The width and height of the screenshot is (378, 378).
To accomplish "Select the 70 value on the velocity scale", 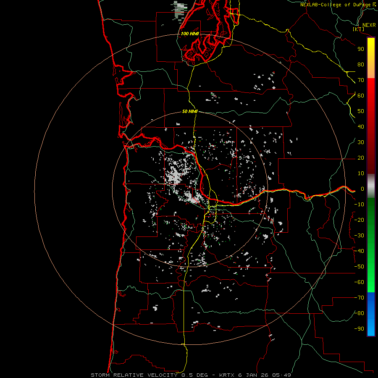I will (x=361, y=80).
